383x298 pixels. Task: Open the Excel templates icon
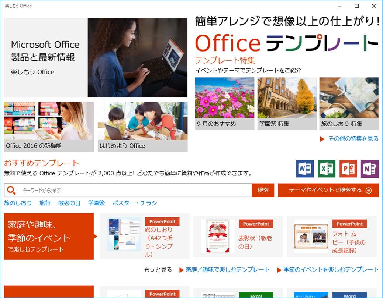[327, 169]
